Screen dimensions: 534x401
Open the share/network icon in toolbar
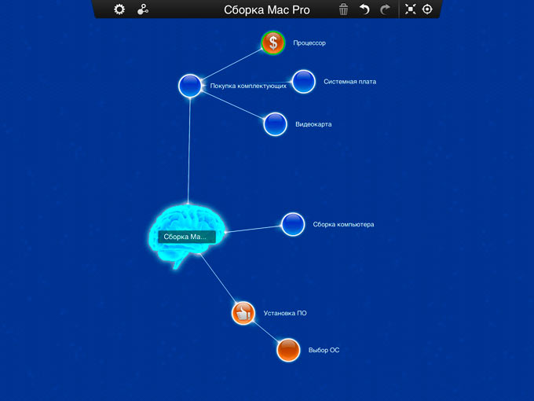pos(143,9)
